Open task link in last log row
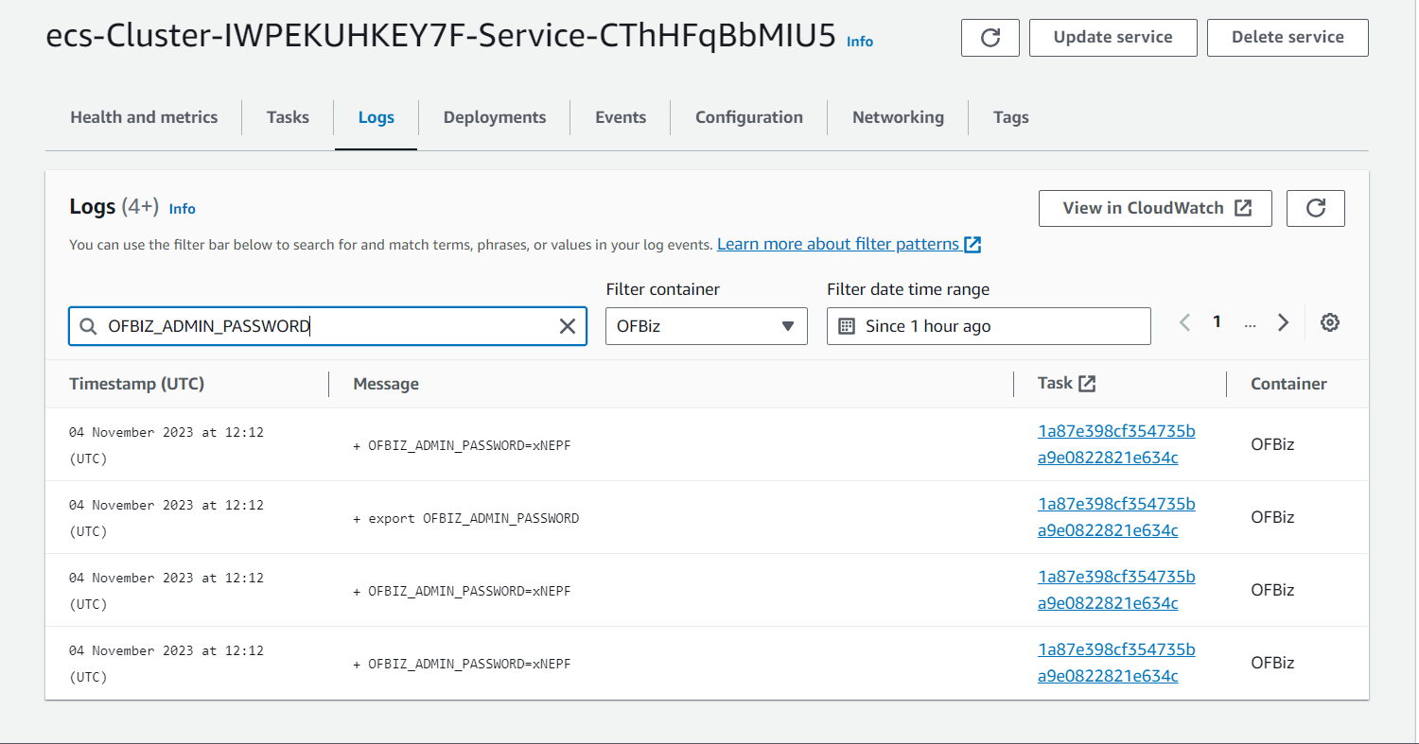This screenshot has width=1419, height=744. pos(1116,663)
